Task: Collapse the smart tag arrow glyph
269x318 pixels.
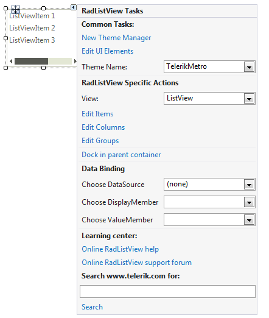Action: pos(74,7)
